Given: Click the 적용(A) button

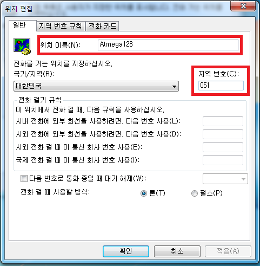Looking at the screenshot, I should [228, 251].
